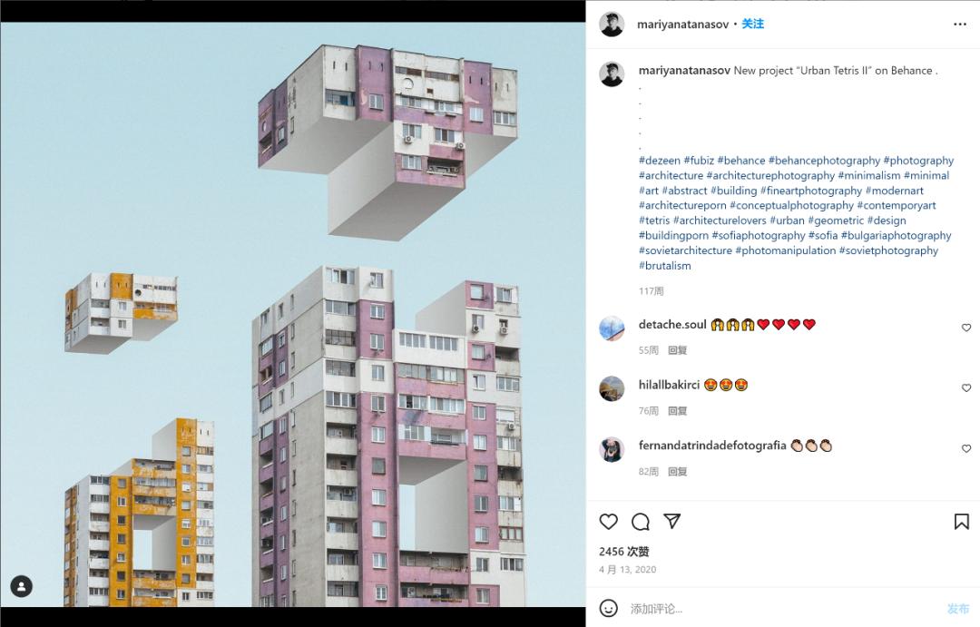
Task: Open the emoji picker smiley icon
Action: [608, 608]
